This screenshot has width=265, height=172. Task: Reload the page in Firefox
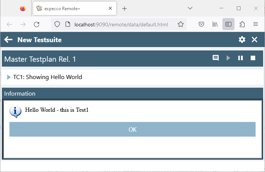click(37, 24)
